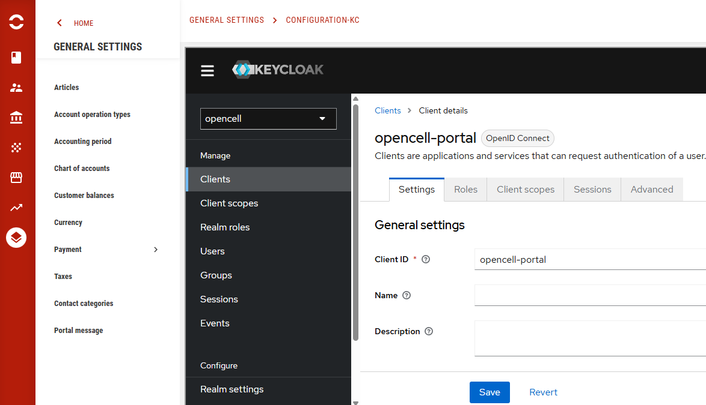Toggle the Keycloak hamburger menu
Viewport: 706px width, 405px height.
pos(207,71)
